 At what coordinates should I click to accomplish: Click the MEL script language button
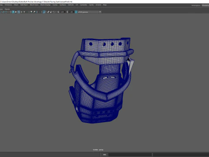coord(104,154)
